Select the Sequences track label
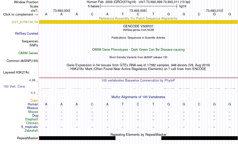The width and height of the screenshot is (238, 144). 30,41
